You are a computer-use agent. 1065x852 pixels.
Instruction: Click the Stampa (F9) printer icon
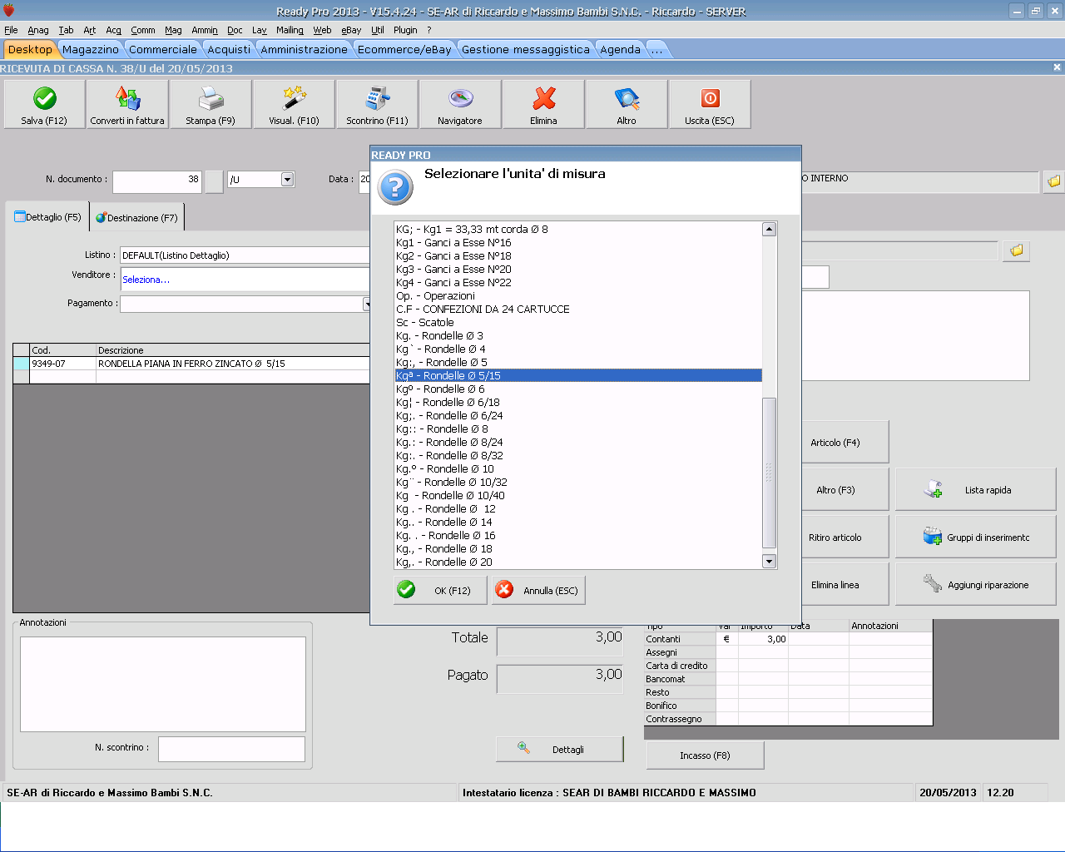211,99
